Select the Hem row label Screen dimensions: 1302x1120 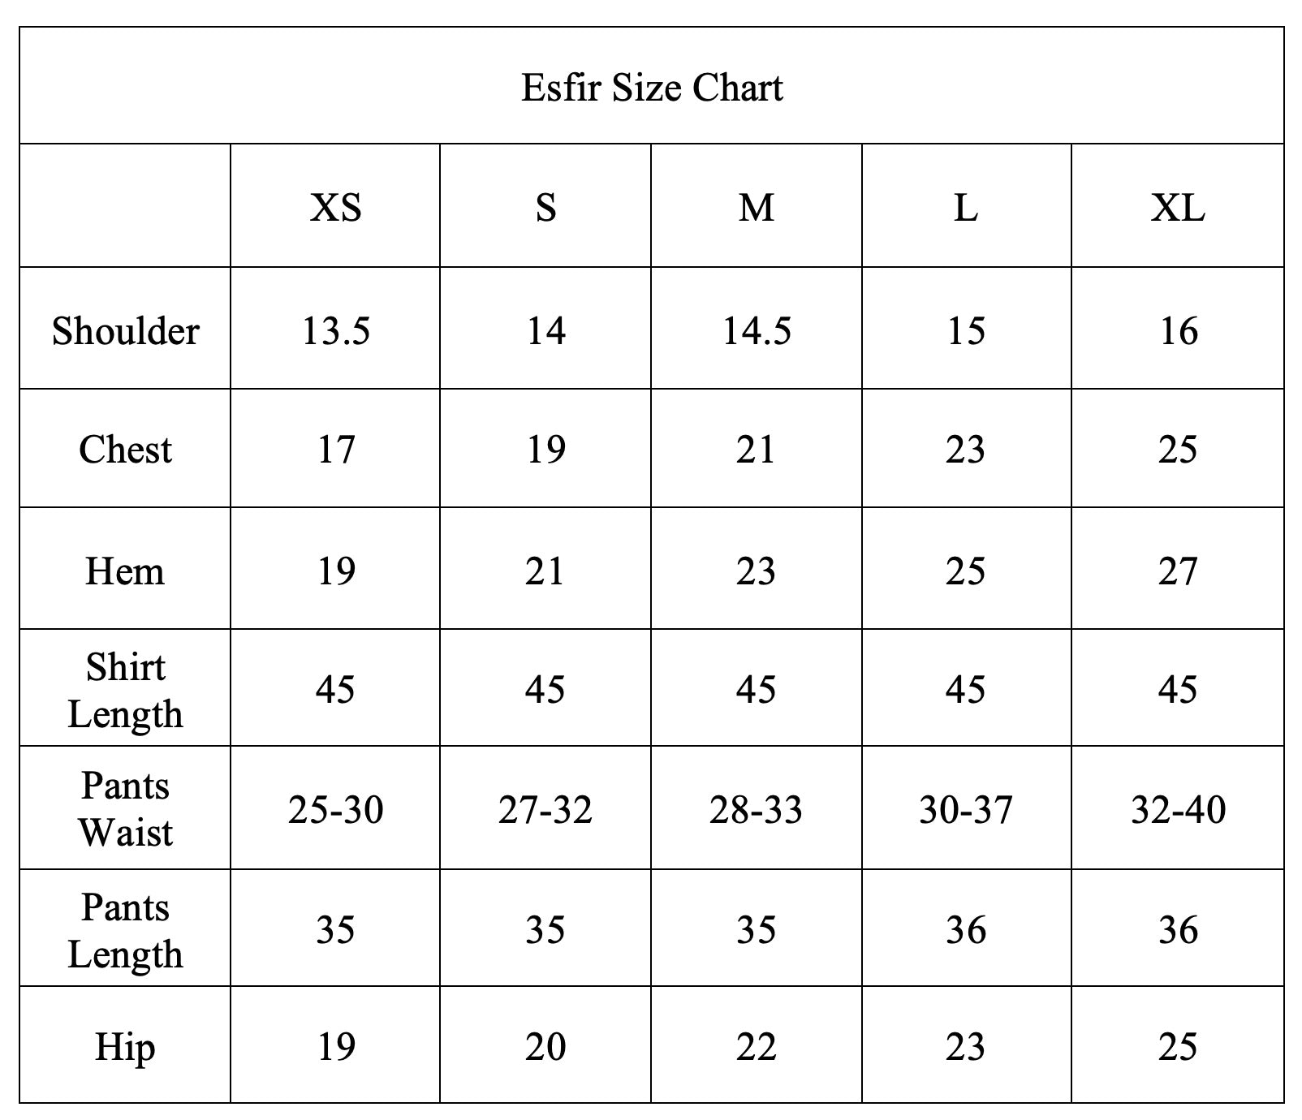(x=125, y=571)
